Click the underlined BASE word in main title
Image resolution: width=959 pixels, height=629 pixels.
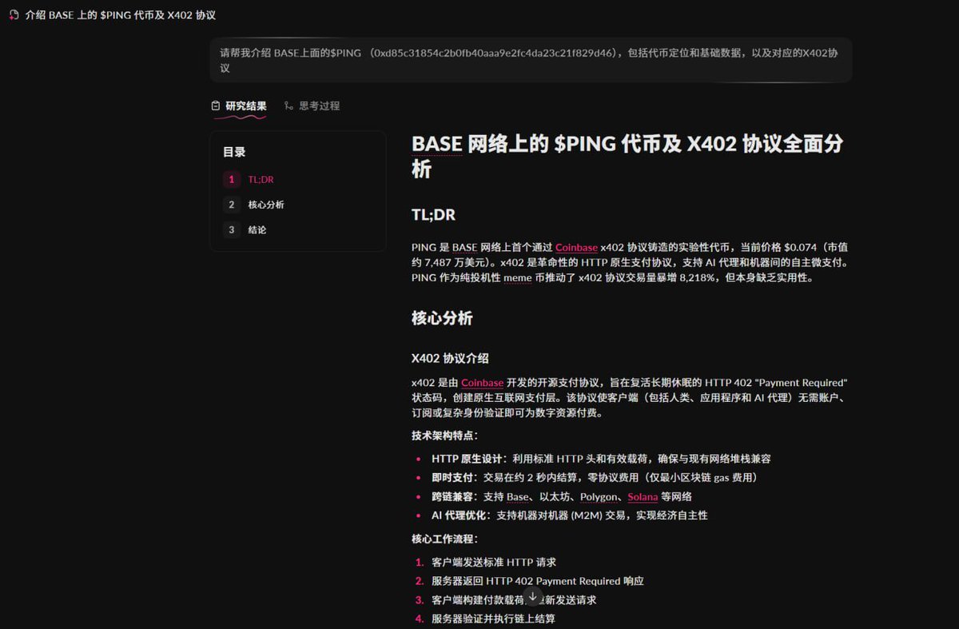(437, 144)
